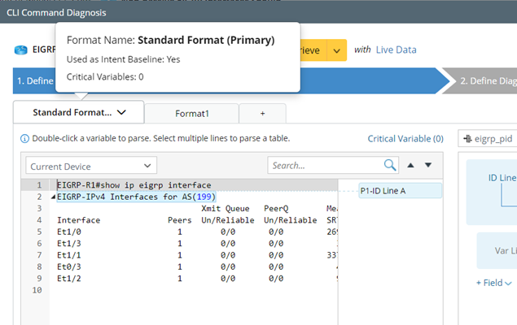The width and height of the screenshot is (517, 325).
Task: Expand the Retrieve button dropdown arrow
Action: [x=336, y=50]
